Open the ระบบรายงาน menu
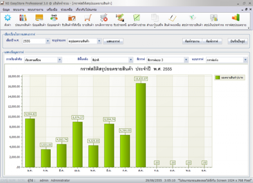 [x=35, y=10]
